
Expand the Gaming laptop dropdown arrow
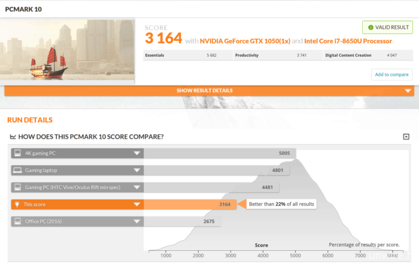[x=136, y=170]
